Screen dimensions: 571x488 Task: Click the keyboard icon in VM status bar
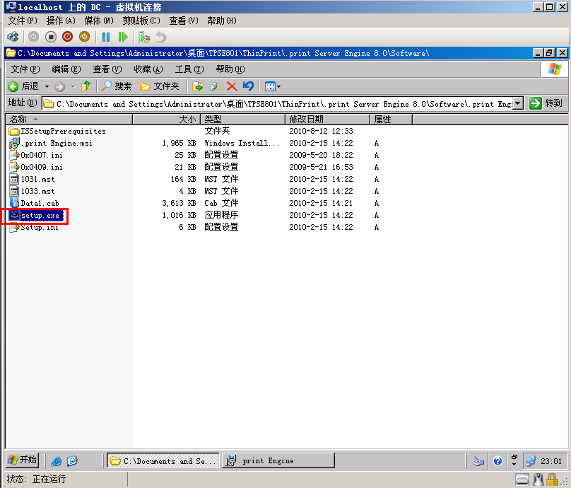point(522,480)
